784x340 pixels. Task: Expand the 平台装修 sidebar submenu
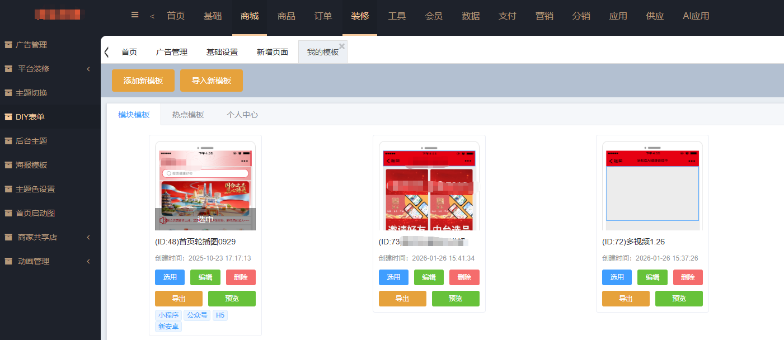tap(88, 69)
